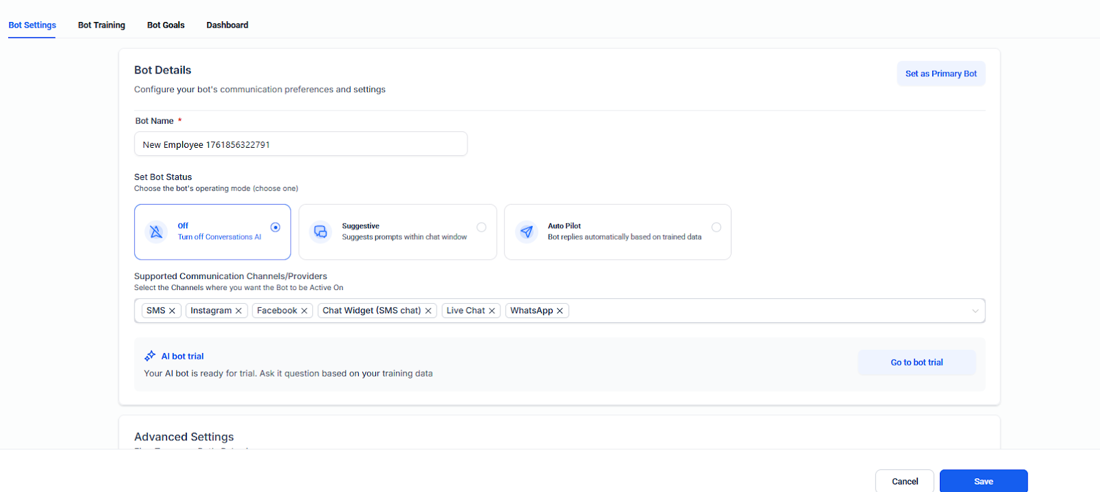Remove the Instagram channel tag

click(x=239, y=311)
